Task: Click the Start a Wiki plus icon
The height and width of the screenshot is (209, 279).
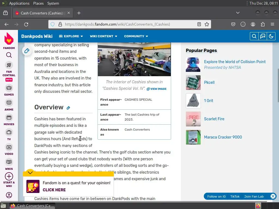Action: tap(9, 176)
